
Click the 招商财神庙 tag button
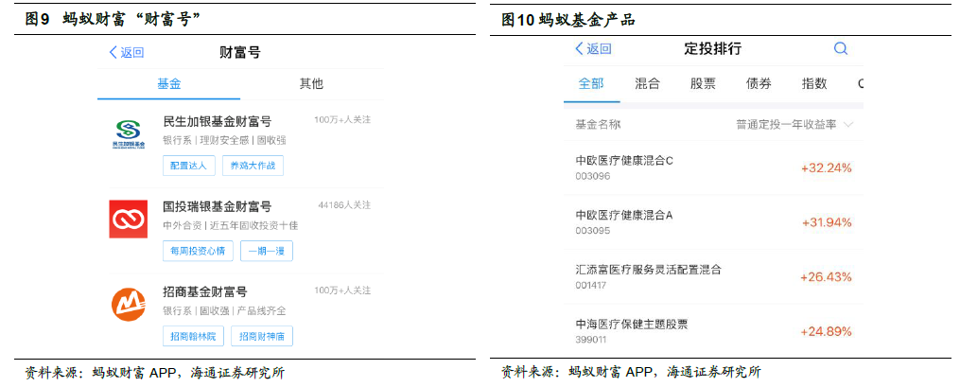tap(261, 336)
